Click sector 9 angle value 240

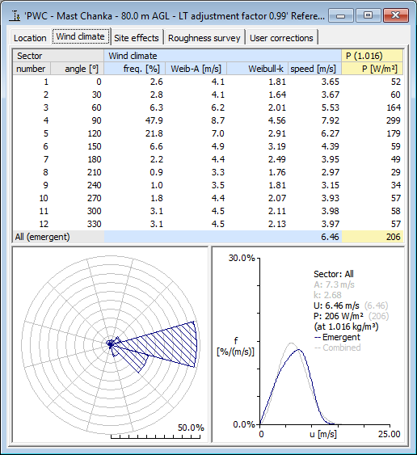95,185
